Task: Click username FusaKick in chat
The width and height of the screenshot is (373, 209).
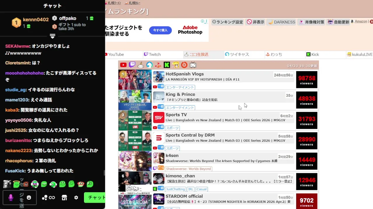Action: coord(15,171)
